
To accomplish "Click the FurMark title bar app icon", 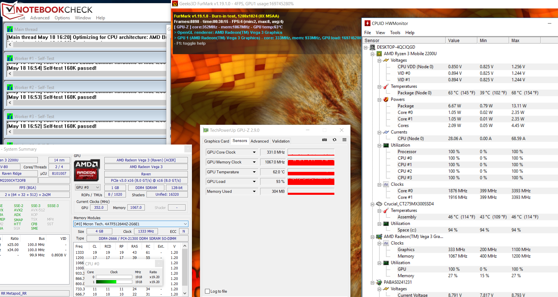I will (175, 4).
